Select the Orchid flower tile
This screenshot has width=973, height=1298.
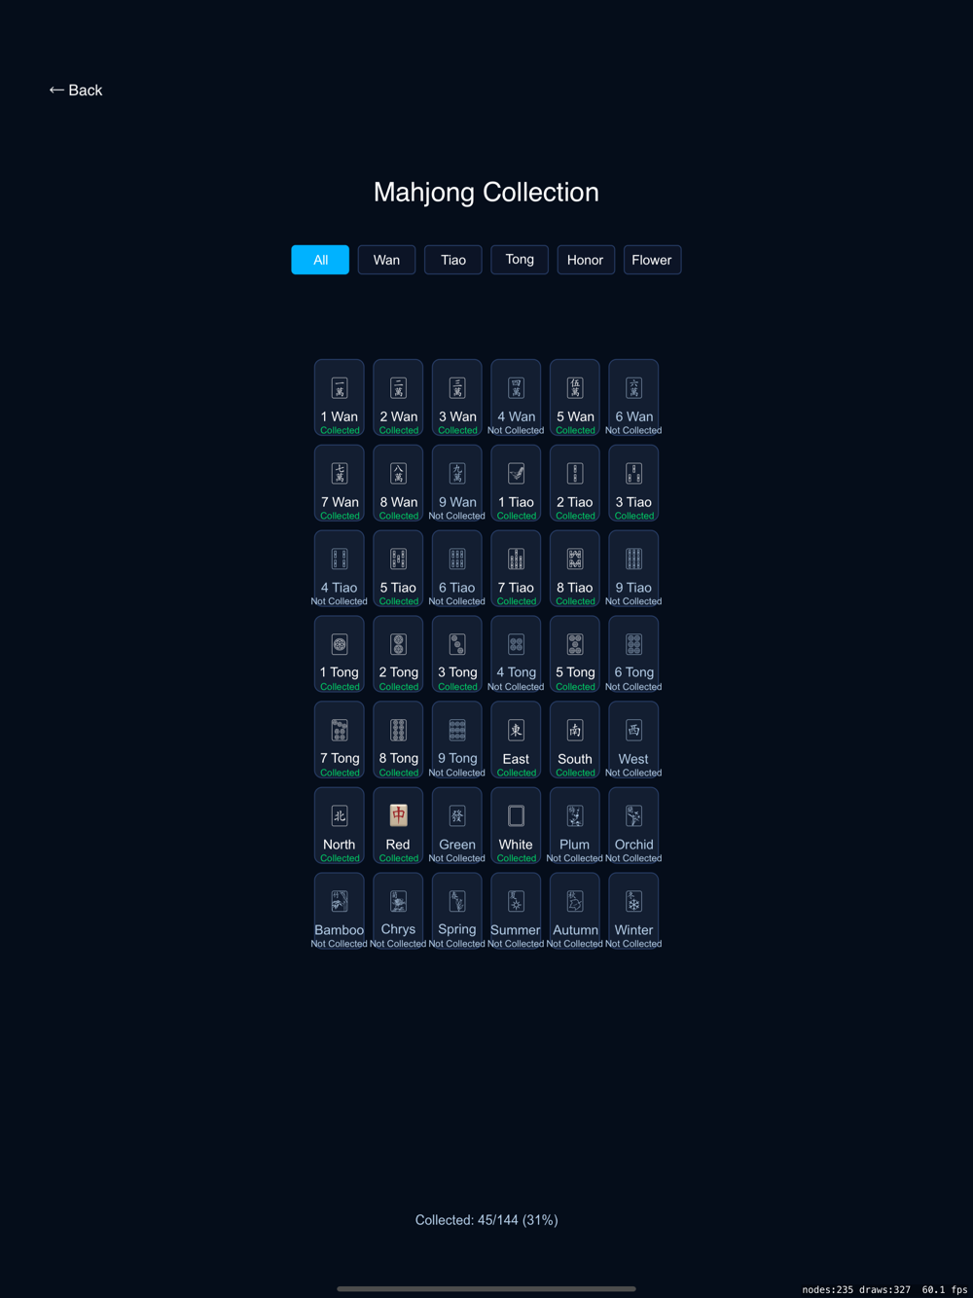pos(633,826)
